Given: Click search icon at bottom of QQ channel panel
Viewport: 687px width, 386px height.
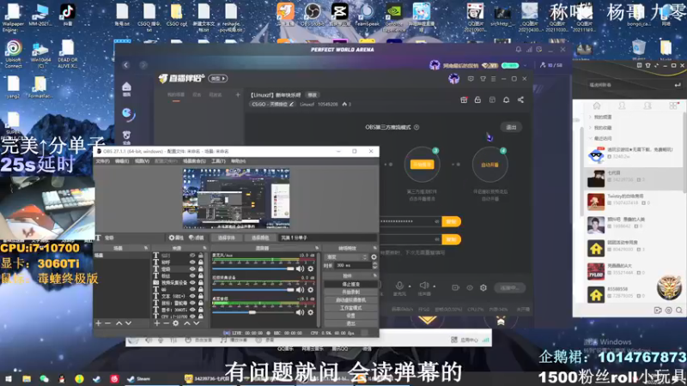Looking at the screenshot, I should pyautogui.click(x=678, y=311).
